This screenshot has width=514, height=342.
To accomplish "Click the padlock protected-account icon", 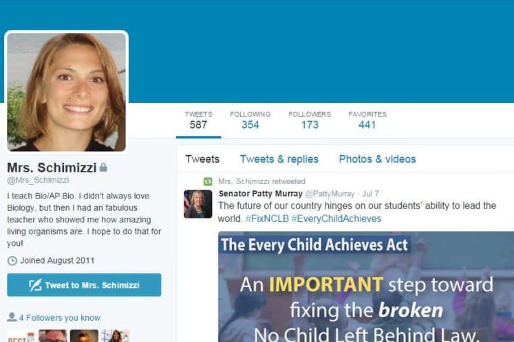I will tap(103, 168).
